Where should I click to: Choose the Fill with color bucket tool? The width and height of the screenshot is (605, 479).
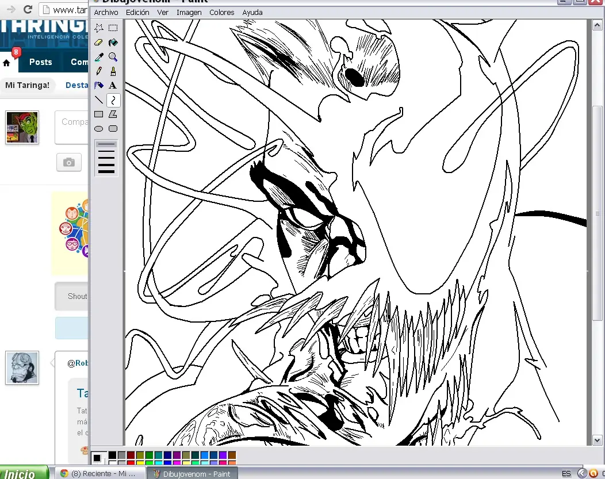[x=113, y=43]
